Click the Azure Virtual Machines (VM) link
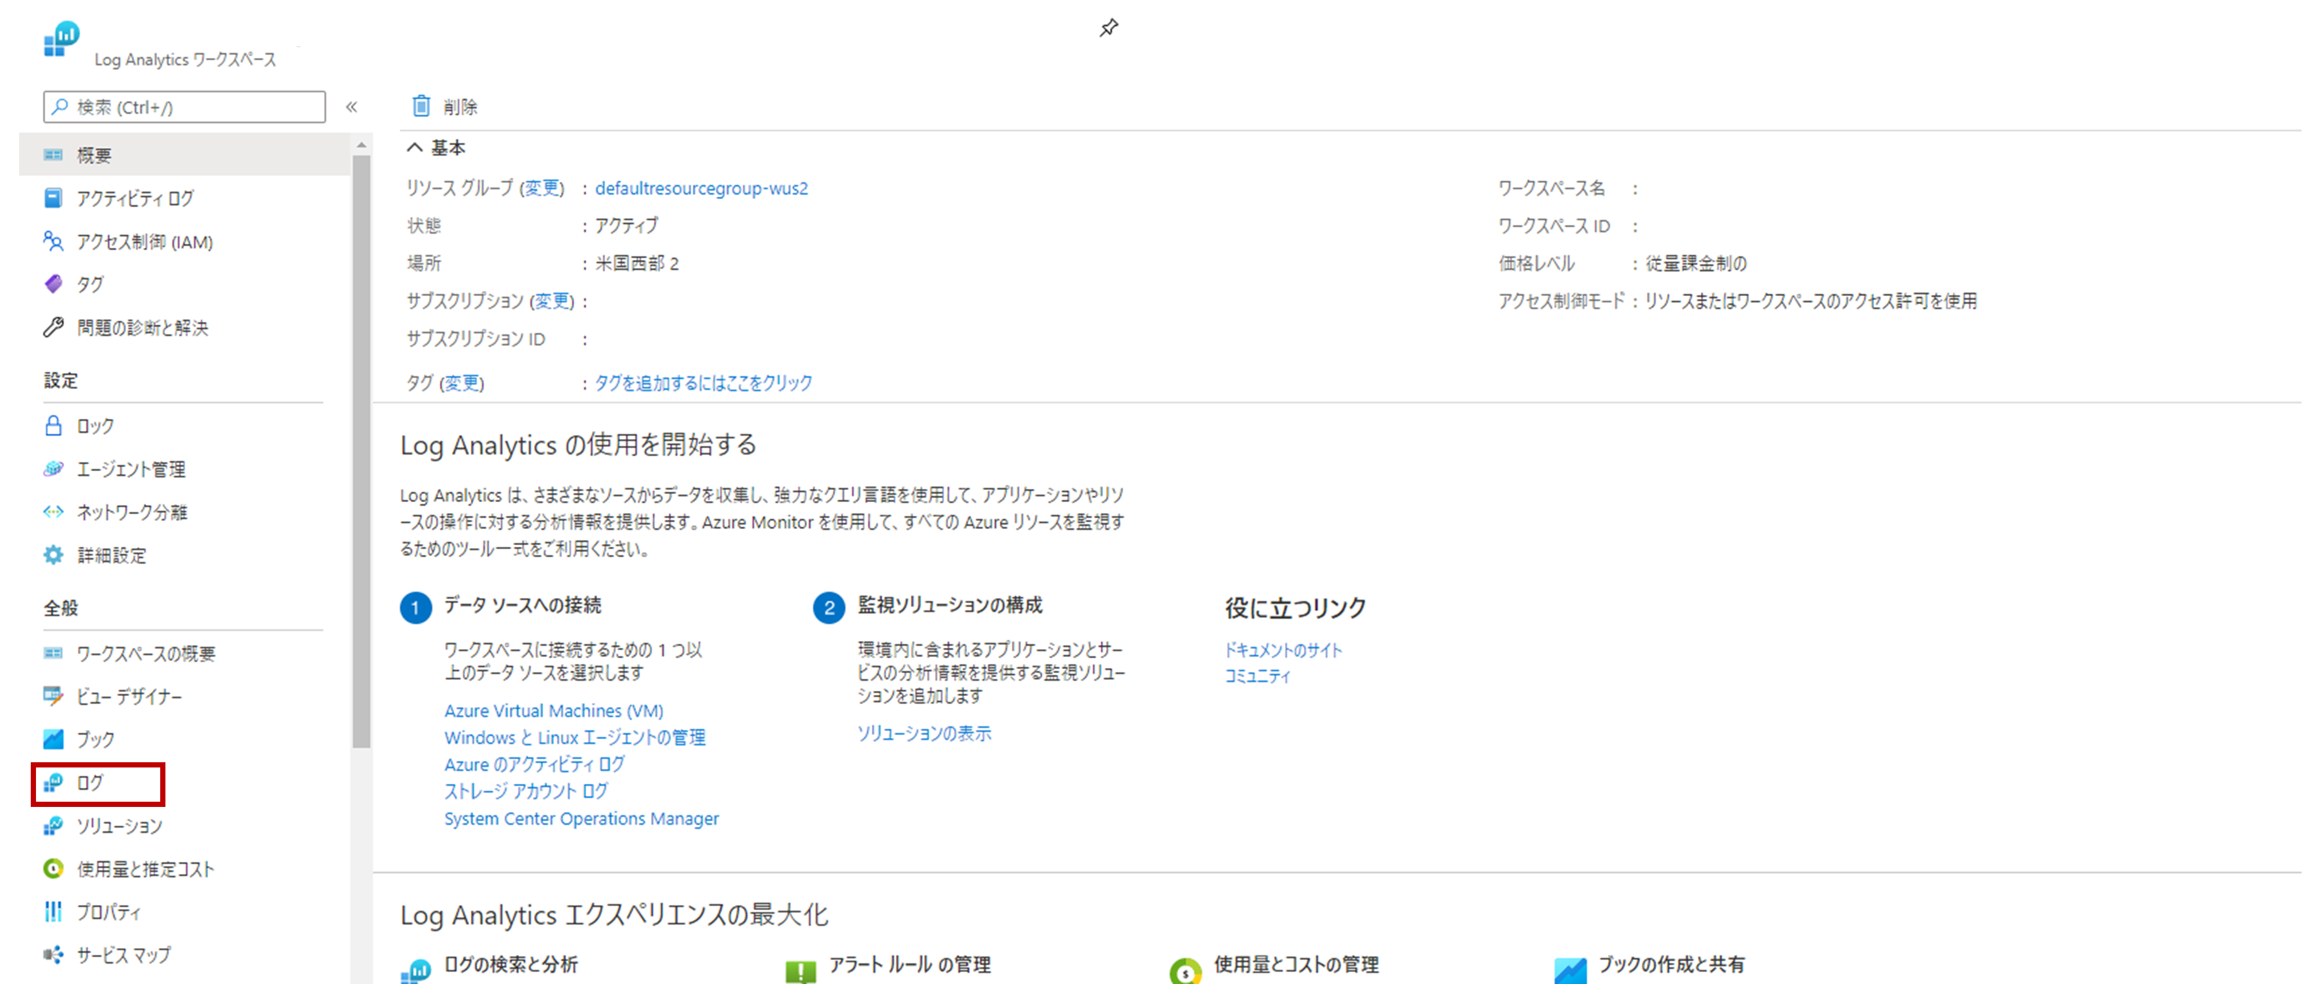The width and height of the screenshot is (2312, 984). (x=554, y=710)
